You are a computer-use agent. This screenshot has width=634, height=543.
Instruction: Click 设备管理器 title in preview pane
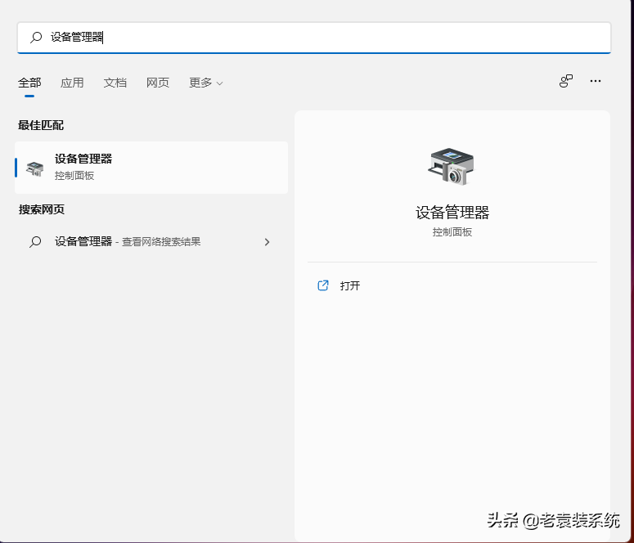[452, 213]
